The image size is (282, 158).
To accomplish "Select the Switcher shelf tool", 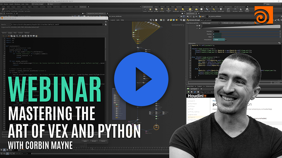I will tap(241, 10).
